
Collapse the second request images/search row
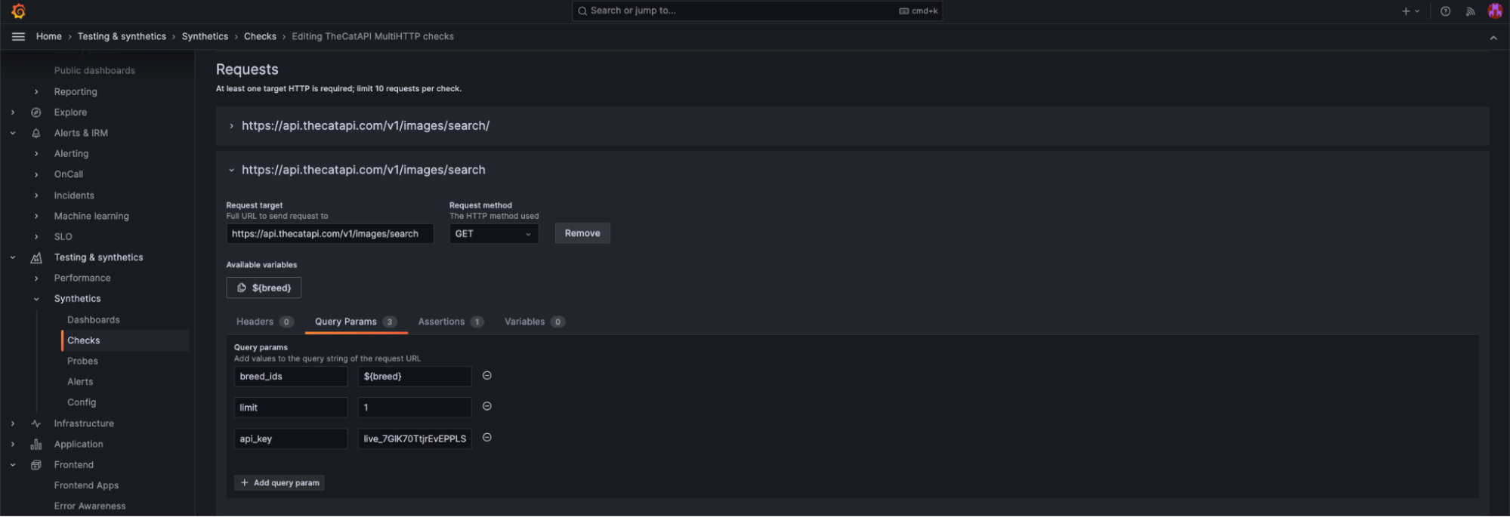click(231, 171)
